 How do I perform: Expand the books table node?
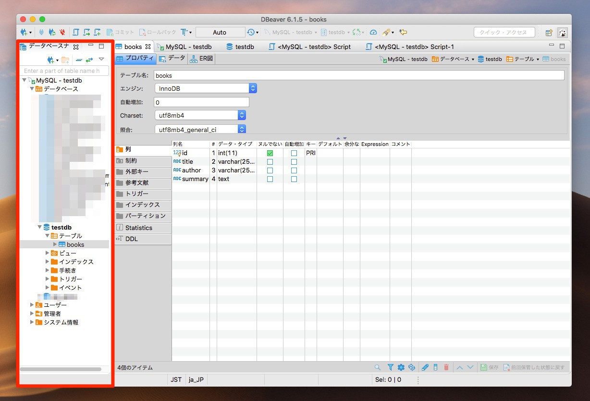click(55, 244)
